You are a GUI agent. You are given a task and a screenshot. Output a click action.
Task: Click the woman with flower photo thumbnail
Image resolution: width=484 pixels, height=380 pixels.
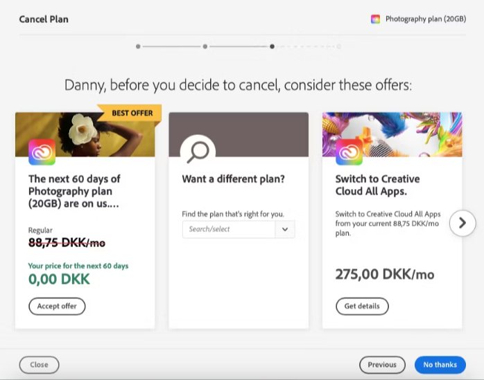click(x=85, y=134)
